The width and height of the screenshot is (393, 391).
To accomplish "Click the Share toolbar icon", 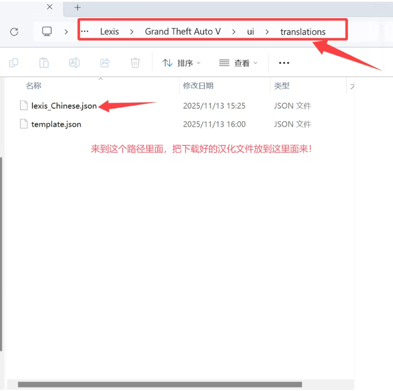I will click(105, 63).
